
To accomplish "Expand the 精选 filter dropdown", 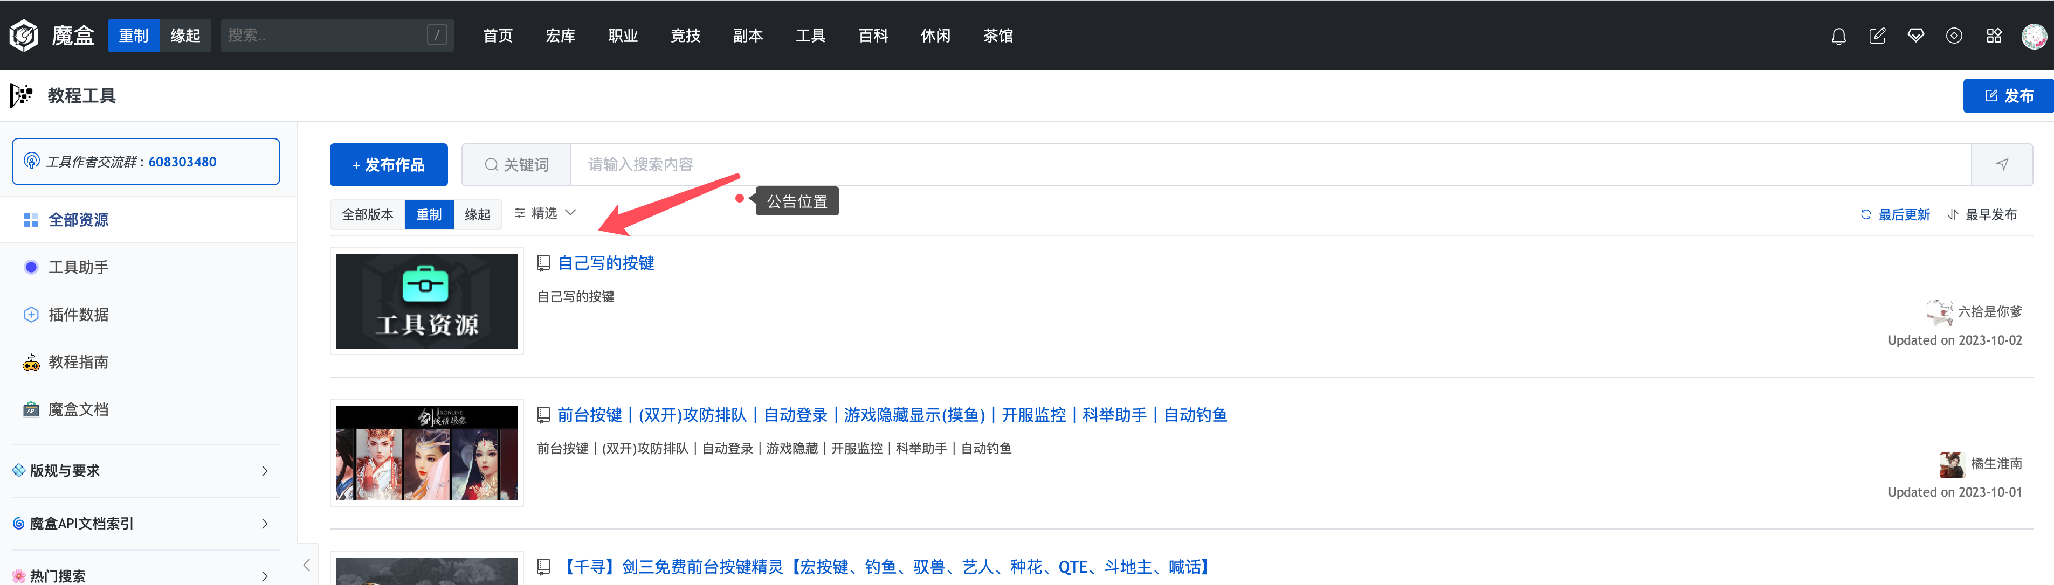I will (x=544, y=213).
